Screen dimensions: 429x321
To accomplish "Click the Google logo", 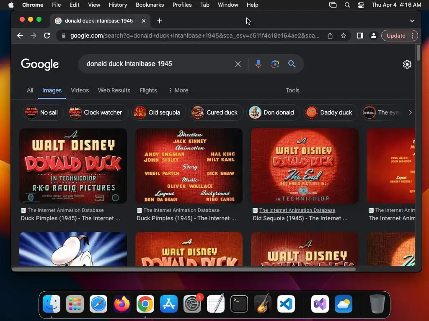I will (x=40, y=64).
